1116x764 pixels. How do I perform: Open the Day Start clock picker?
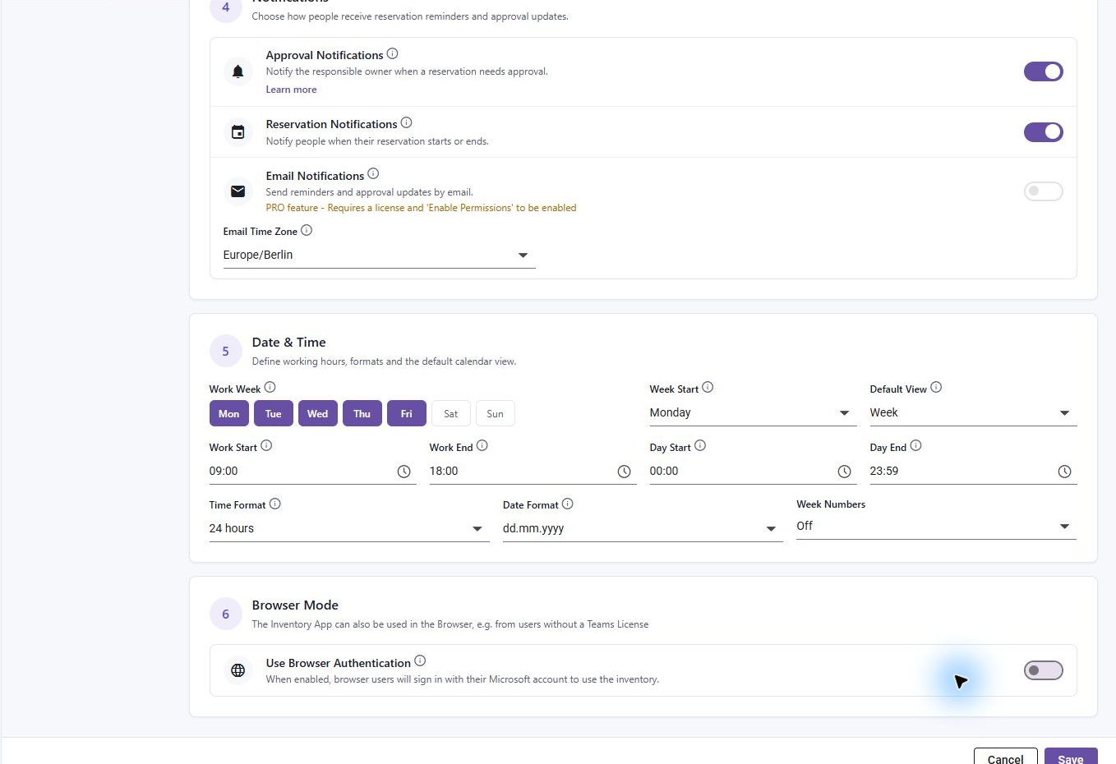pyautogui.click(x=845, y=472)
